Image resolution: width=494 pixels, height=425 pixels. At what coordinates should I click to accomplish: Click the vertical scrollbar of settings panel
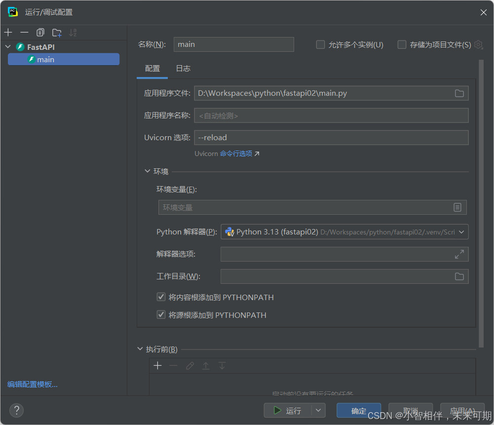coord(481,203)
